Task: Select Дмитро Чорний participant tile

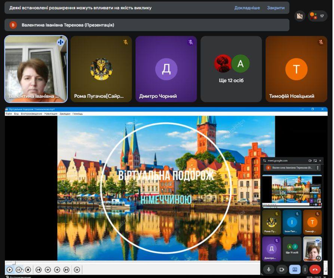Action: pos(166,69)
